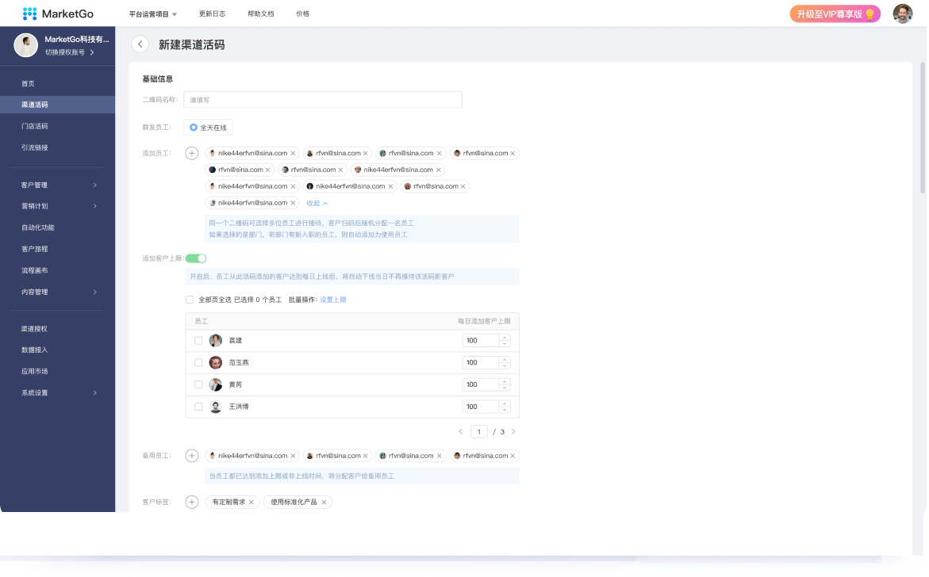Open the user avatar in the top bar

pos(902,13)
